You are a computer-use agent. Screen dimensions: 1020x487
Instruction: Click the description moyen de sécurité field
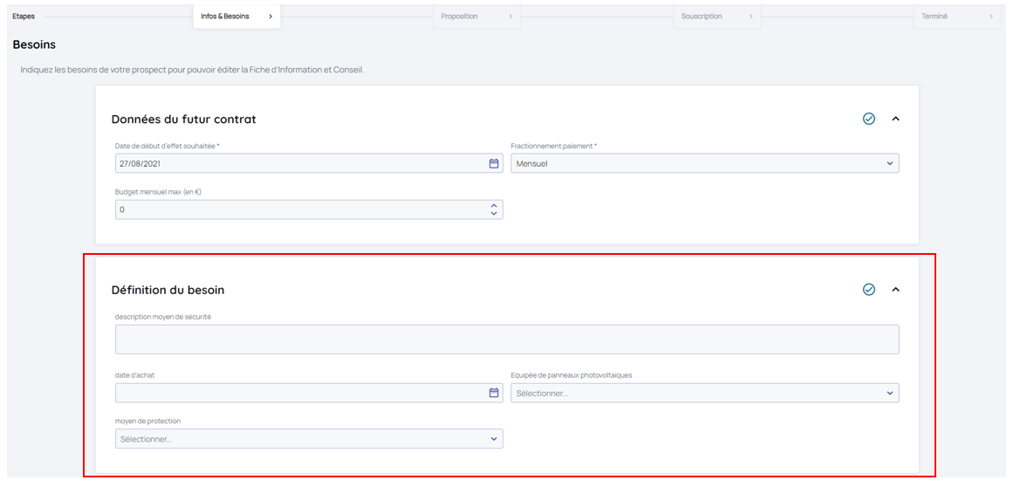[506, 340]
